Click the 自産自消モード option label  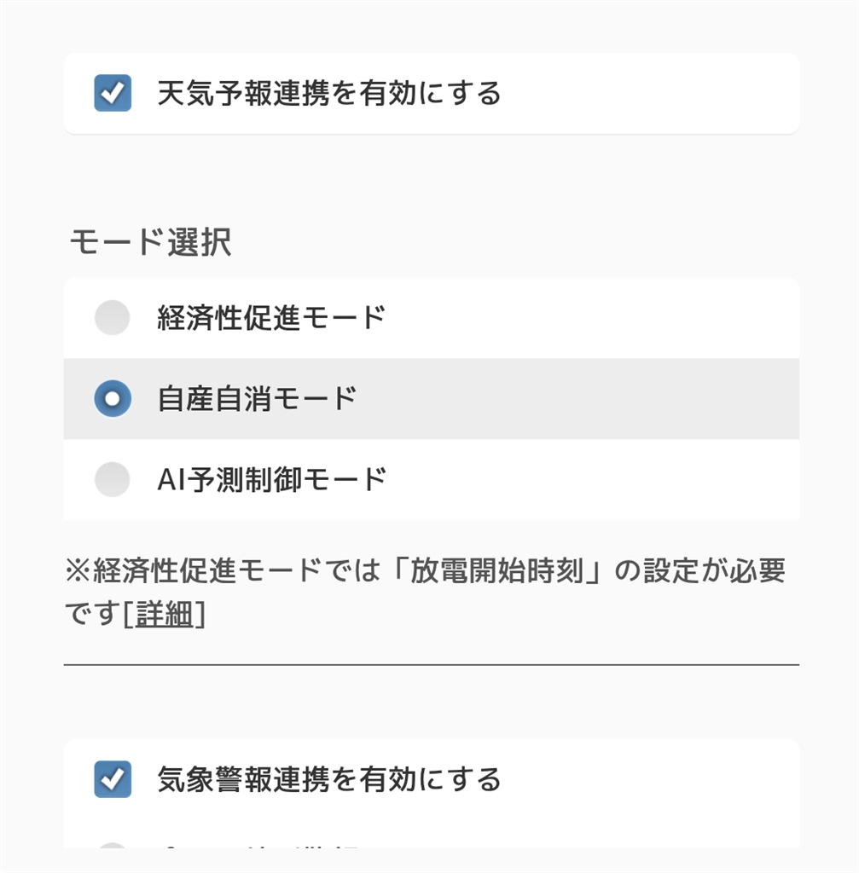(257, 398)
